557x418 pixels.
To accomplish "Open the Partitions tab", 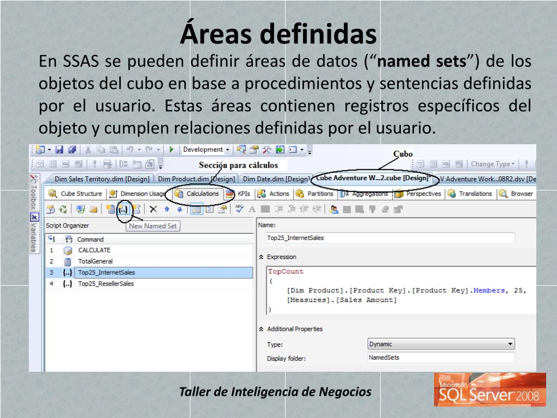I will pyautogui.click(x=314, y=194).
